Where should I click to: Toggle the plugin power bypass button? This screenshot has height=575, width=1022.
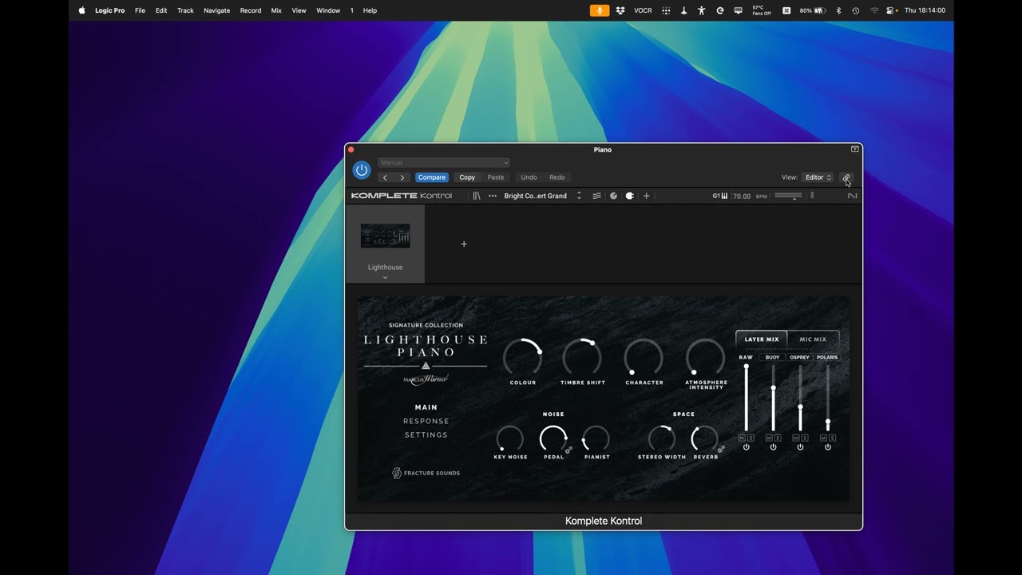point(362,170)
